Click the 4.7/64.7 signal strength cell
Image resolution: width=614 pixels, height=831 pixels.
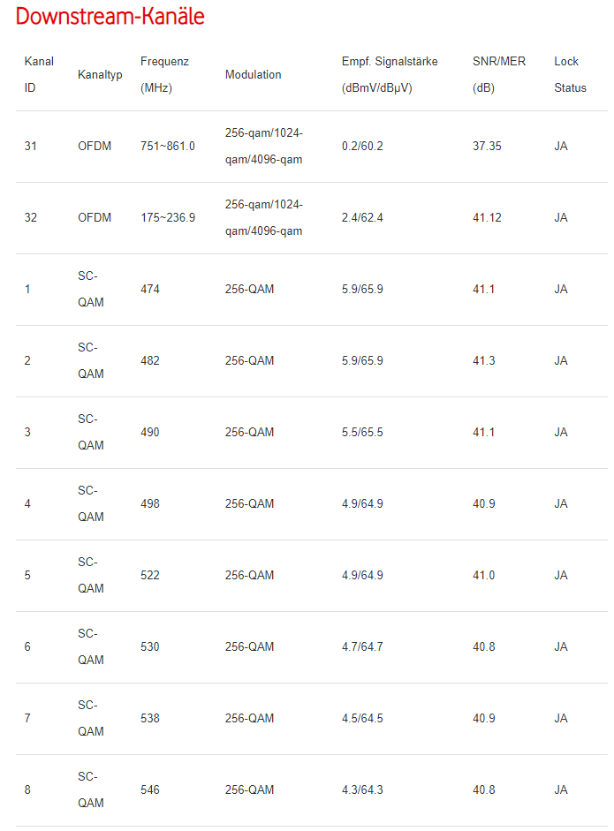coord(362,647)
